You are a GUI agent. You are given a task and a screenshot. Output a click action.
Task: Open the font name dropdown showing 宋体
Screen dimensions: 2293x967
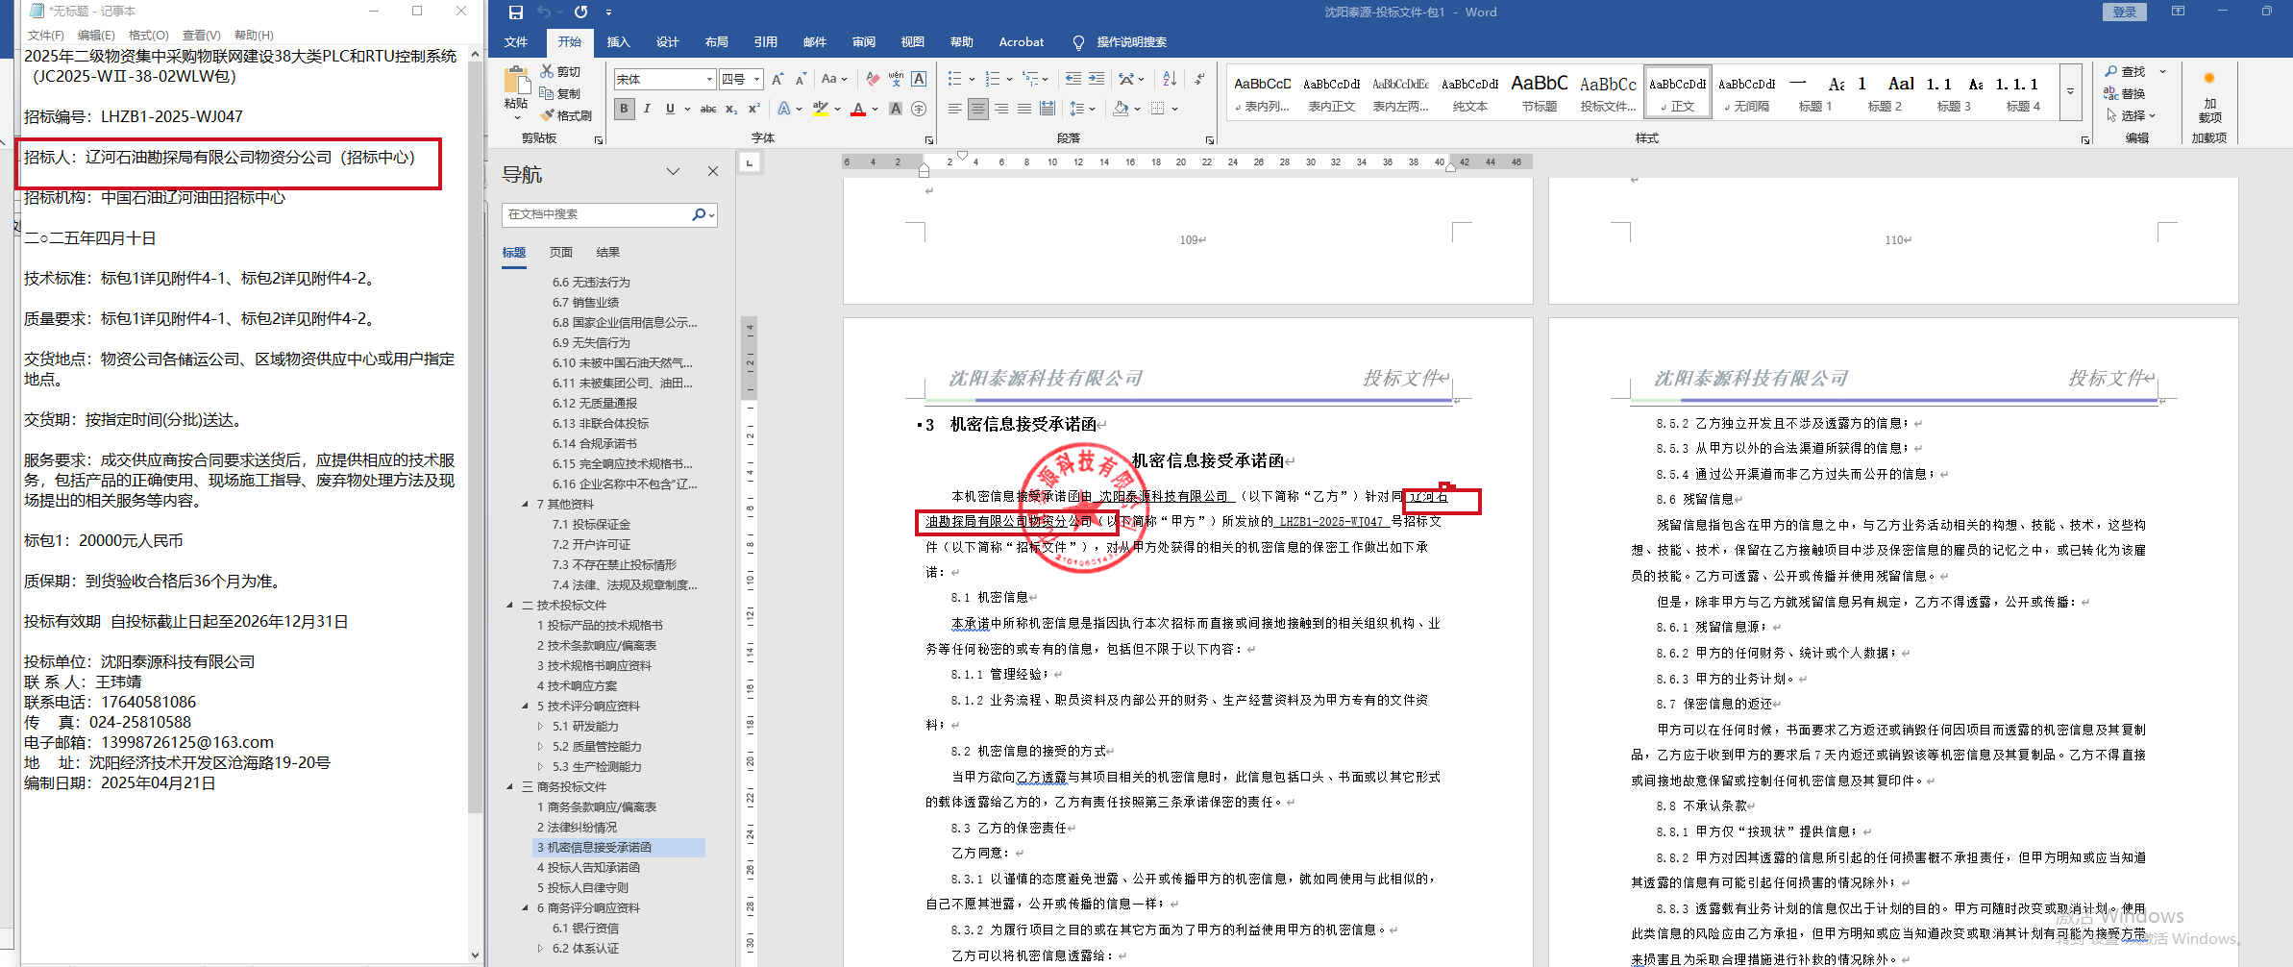tap(710, 79)
